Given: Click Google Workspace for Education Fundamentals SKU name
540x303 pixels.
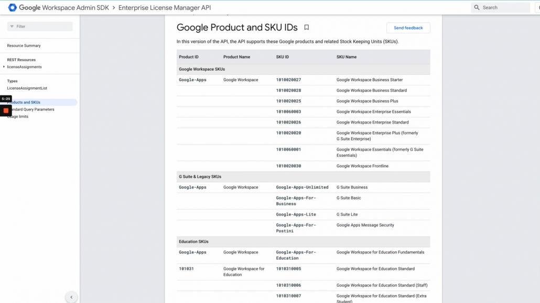Looking at the screenshot, I should click(x=380, y=252).
